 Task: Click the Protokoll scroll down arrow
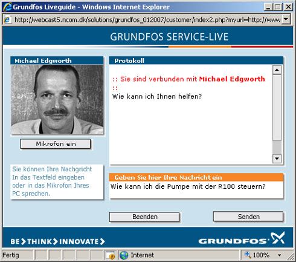277,159
